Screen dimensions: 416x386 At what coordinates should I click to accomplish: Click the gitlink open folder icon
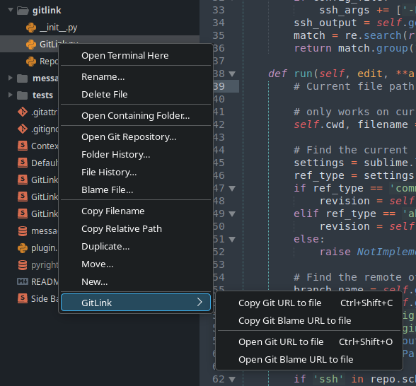(23, 11)
